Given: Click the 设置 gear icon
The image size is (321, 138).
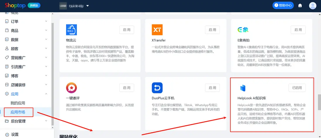Looking at the screenshot, I should pos(7,134).
